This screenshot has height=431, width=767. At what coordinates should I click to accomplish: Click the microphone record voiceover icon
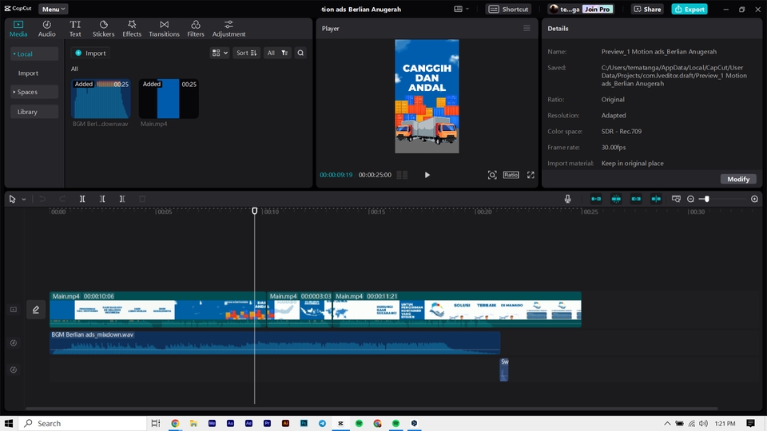[x=567, y=199]
